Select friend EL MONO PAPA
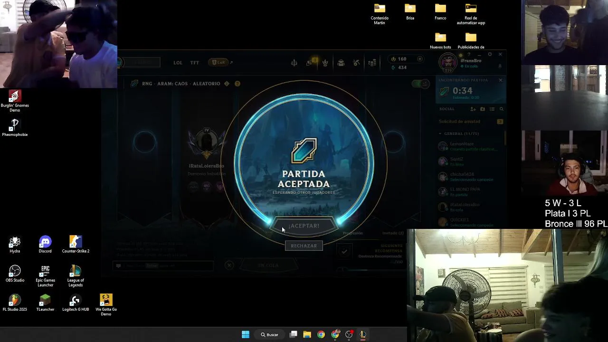This screenshot has height=342, width=608. pos(470,192)
